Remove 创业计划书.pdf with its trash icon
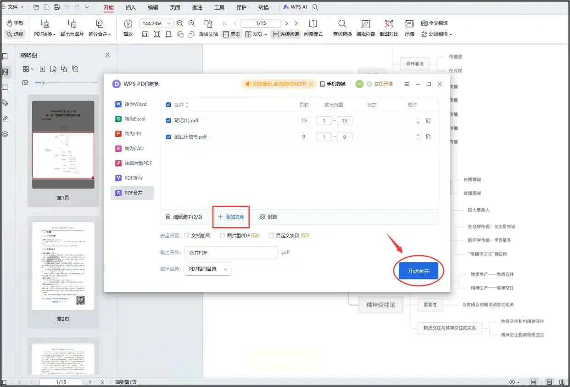This screenshot has height=387, width=570. (x=428, y=137)
